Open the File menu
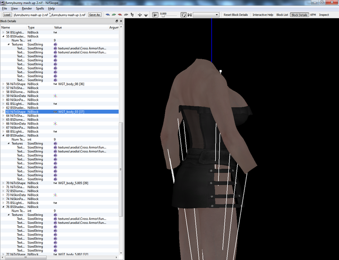Viewport: 339px width, 260px height. (5, 9)
